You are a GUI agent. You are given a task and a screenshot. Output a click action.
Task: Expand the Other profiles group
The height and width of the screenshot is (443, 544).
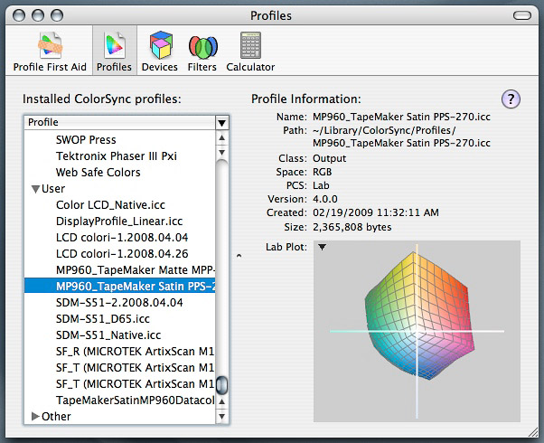35,417
